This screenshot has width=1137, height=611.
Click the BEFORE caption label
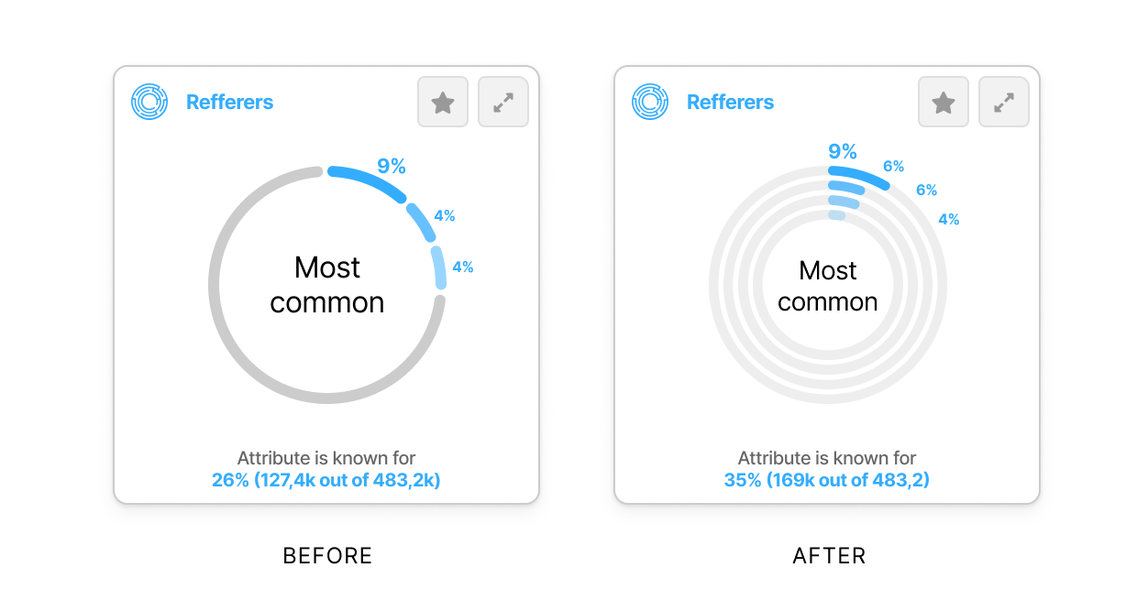pyautogui.click(x=327, y=556)
